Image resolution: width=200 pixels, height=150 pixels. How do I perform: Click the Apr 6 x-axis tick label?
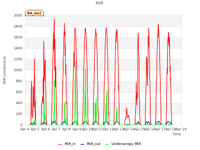(x=46, y=129)
